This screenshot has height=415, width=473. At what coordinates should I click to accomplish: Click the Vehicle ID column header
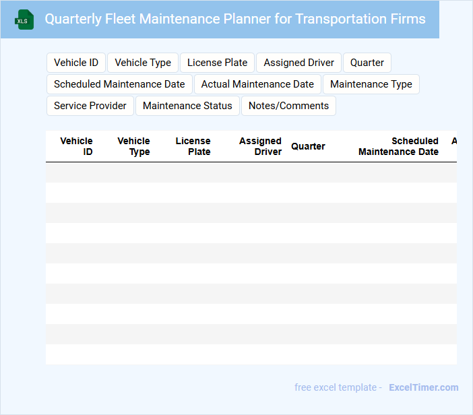coord(77,146)
